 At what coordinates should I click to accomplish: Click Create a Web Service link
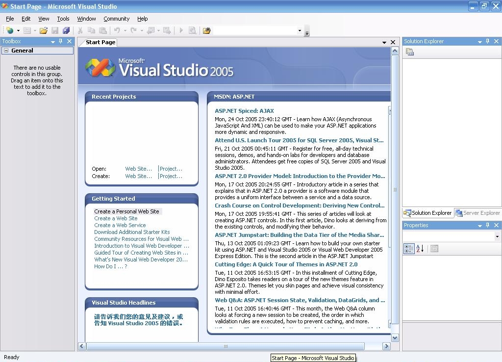click(x=120, y=225)
